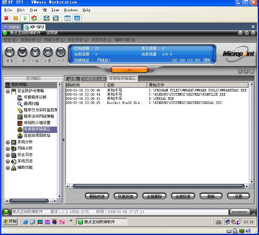Click the sidebar tree horizontal scrollbar thumb
259x235 pixels.
click(x=29, y=201)
